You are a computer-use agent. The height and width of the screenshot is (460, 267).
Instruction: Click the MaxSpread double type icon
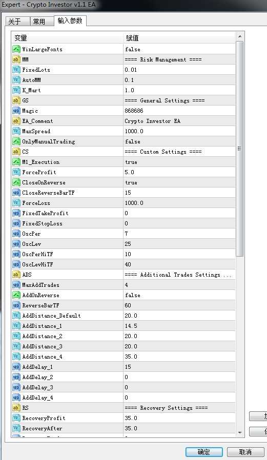point(16,131)
